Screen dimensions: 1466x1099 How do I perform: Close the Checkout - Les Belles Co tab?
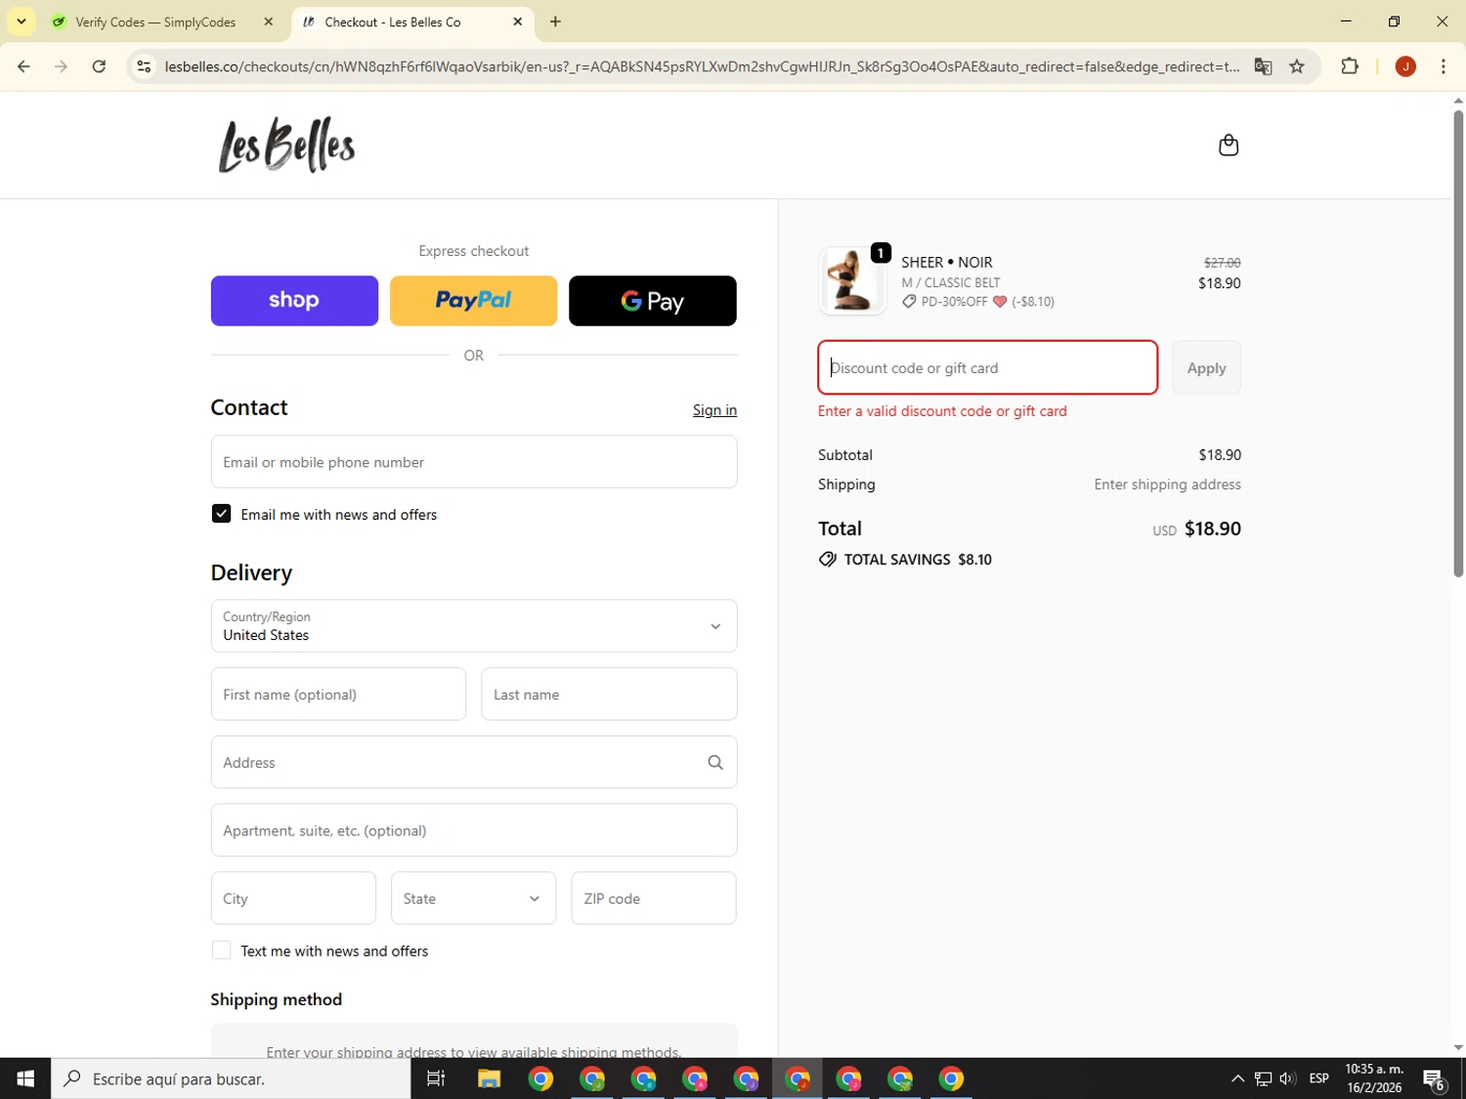(x=518, y=21)
